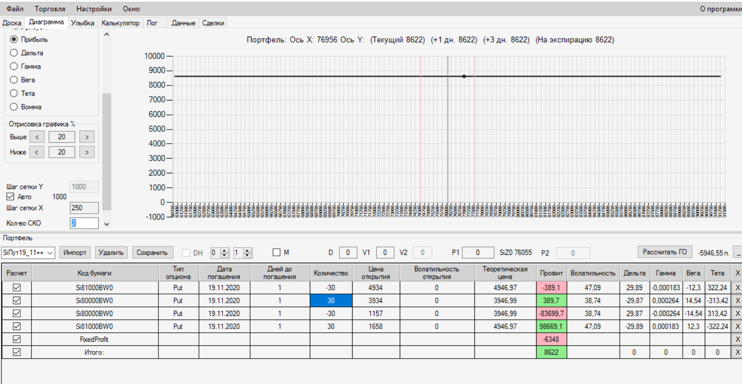Viewport: 742px width, 384px height.
Task: Click the Количество column header
Action: click(331, 273)
